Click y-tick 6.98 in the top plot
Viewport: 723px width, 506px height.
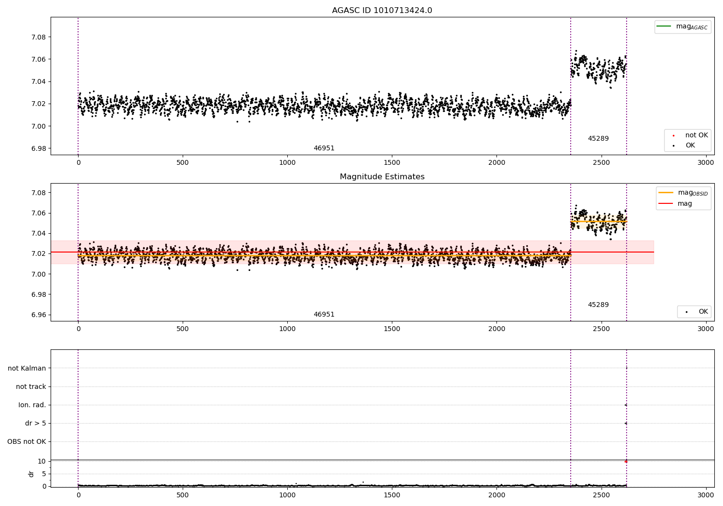[39, 148]
